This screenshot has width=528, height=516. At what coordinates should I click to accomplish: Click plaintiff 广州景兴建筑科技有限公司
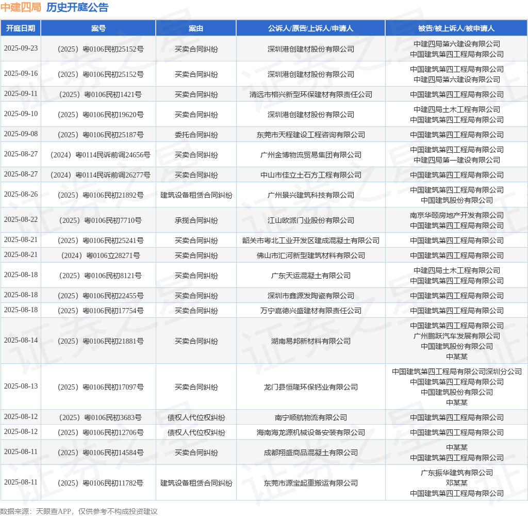coord(310,195)
